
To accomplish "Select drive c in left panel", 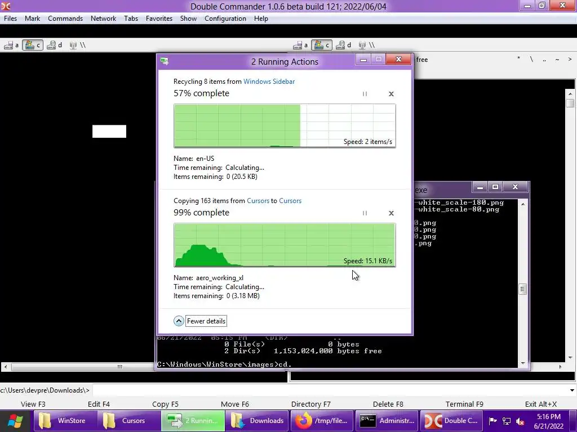I will (33, 45).
